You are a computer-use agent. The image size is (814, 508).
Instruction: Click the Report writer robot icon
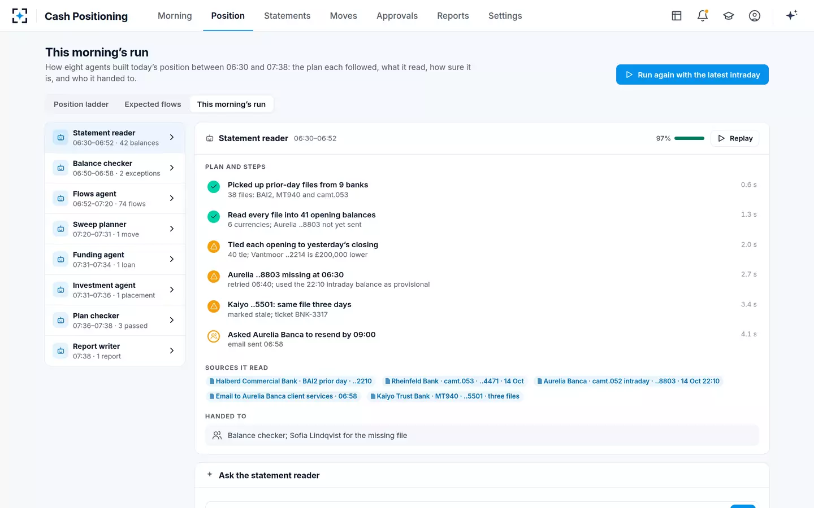point(60,351)
